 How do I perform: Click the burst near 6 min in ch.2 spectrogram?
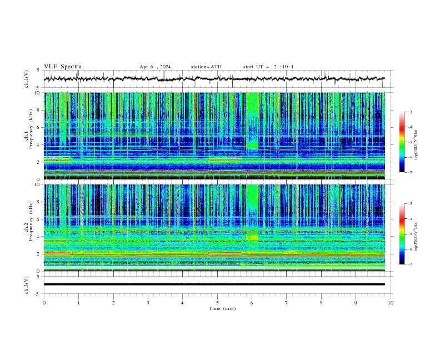[252, 212]
